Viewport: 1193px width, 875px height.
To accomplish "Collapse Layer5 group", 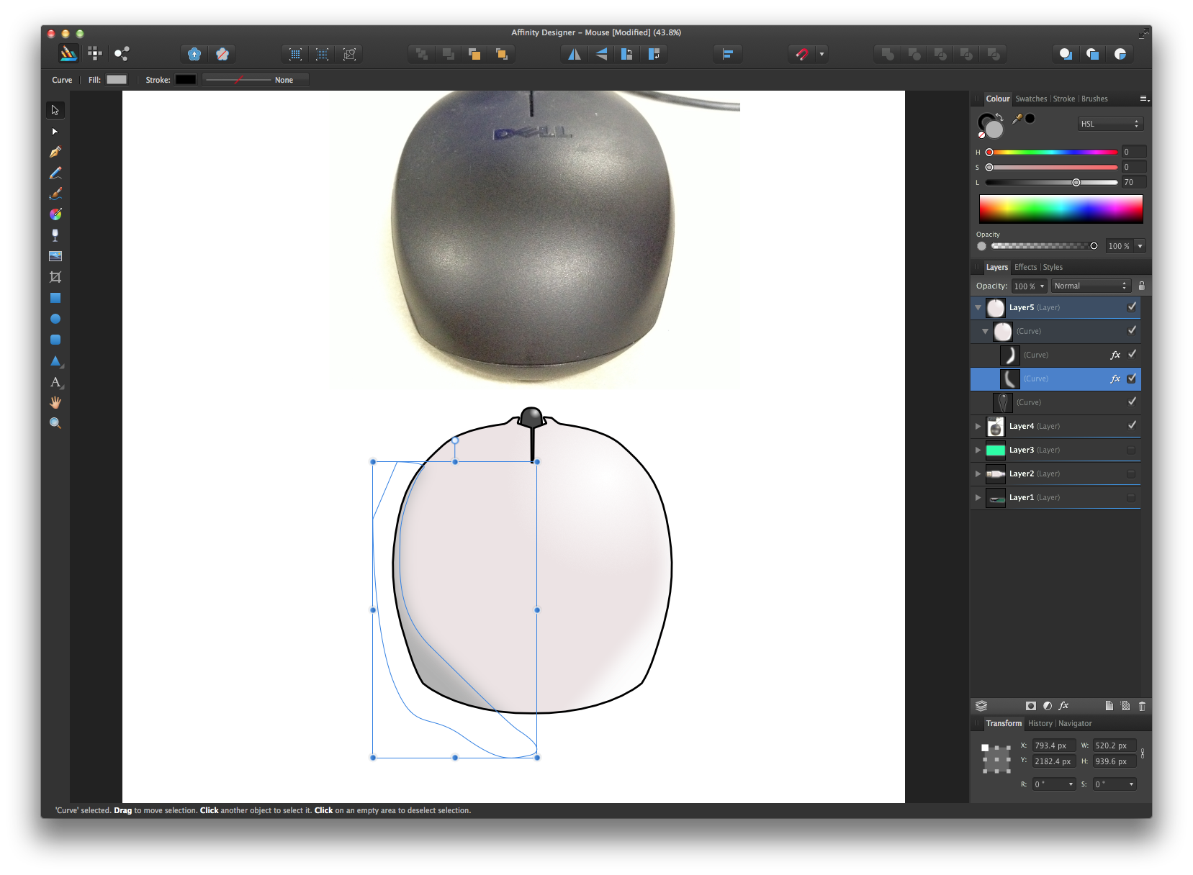I will pyautogui.click(x=978, y=307).
